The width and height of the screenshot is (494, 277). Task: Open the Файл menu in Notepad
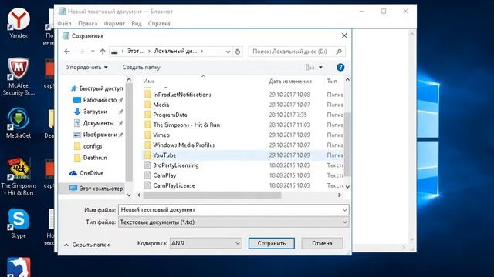(64, 24)
